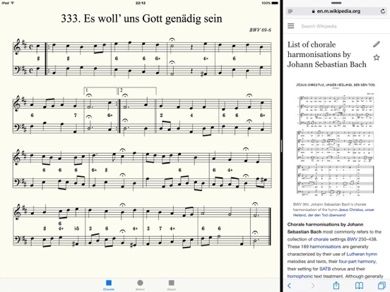This screenshot has height=292, width=390.
Task: Star the article for watchlist
Action: [x=377, y=58]
